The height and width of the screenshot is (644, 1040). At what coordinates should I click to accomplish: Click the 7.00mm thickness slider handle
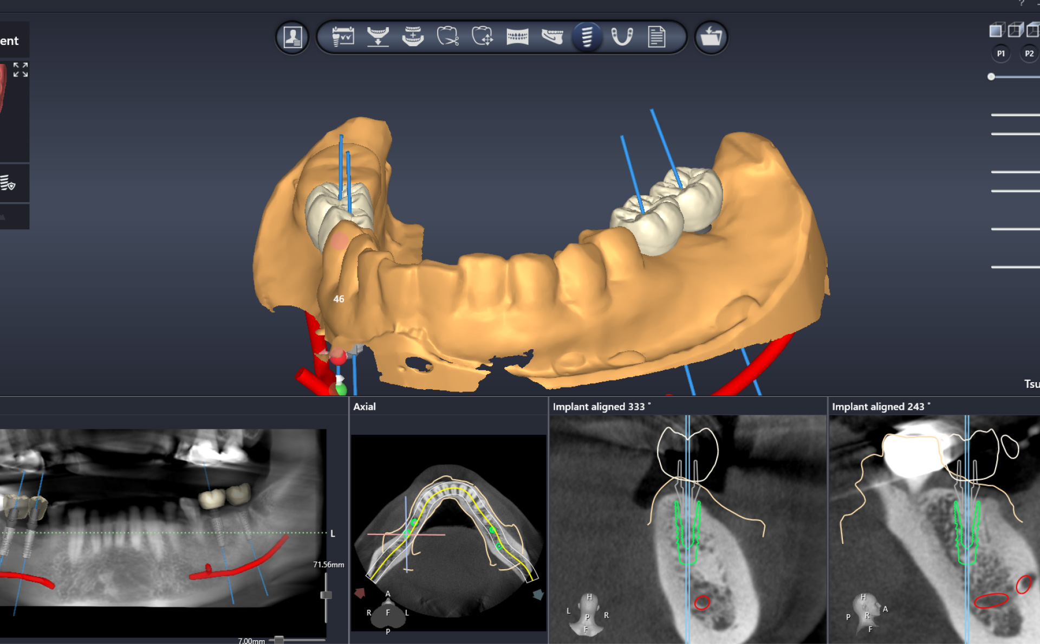point(279,640)
